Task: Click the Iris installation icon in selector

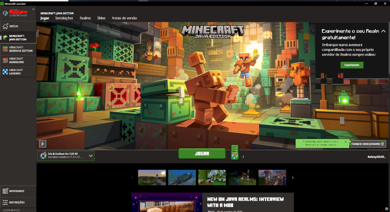Action: pos(43,156)
